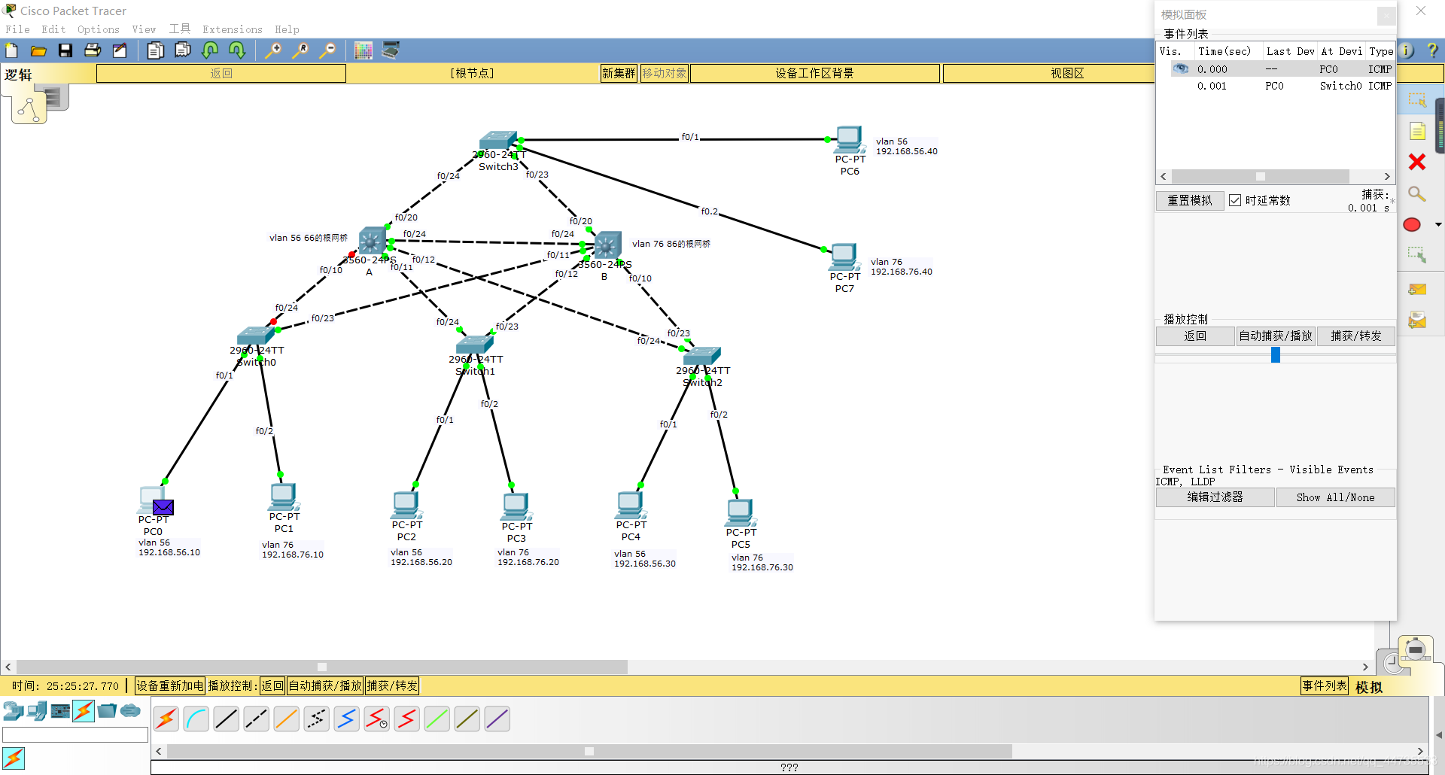The height and width of the screenshot is (775, 1445).
Task: Adjust the blue playback speed slider
Action: point(1276,354)
